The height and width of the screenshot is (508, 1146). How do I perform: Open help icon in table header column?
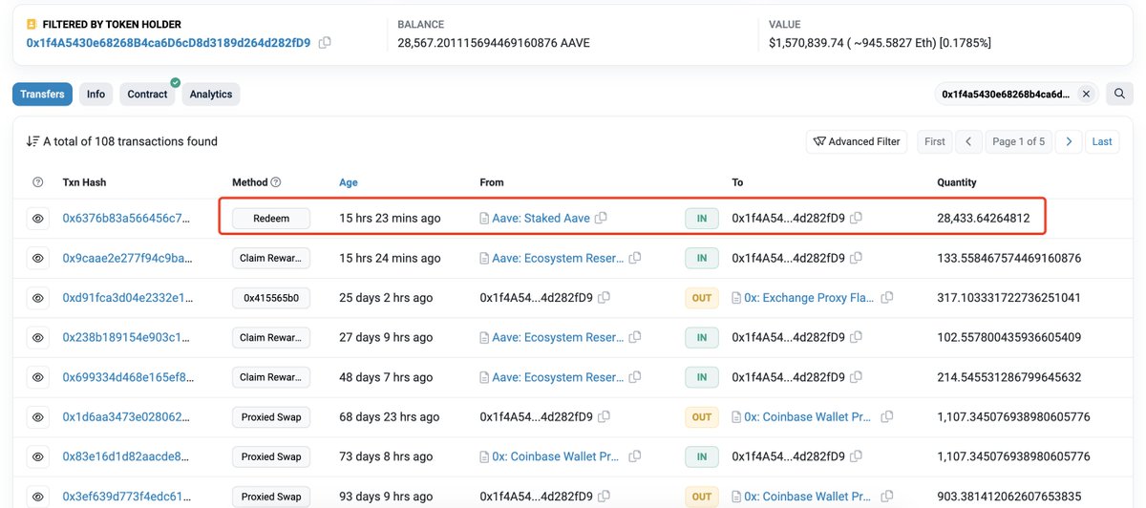38,182
